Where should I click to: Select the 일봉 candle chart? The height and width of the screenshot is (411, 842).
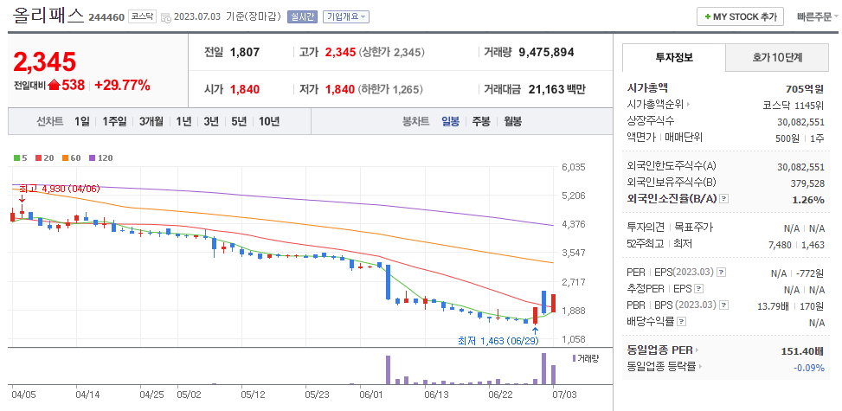click(450, 121)
